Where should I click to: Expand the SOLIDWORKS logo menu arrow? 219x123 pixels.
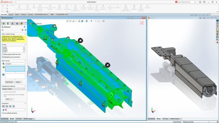(15, 2)
